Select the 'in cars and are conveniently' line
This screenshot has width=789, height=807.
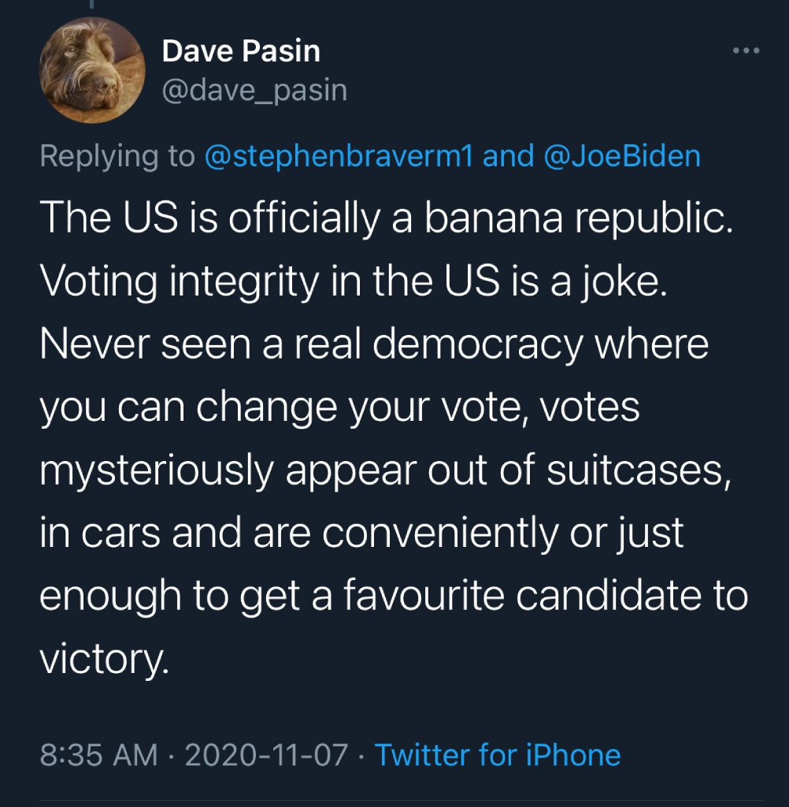click(361, 533)
